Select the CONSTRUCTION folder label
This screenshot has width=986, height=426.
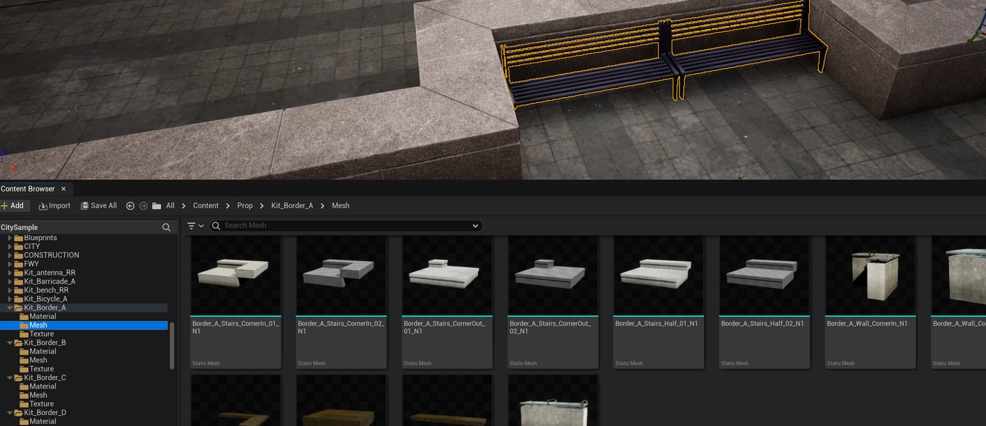click(51, 256)
